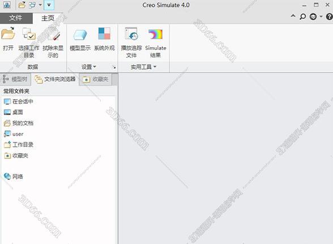Expand the Learning Connector dropdown arrow
The height and width of the screenshot is (244, 333).
click(321, 16)
